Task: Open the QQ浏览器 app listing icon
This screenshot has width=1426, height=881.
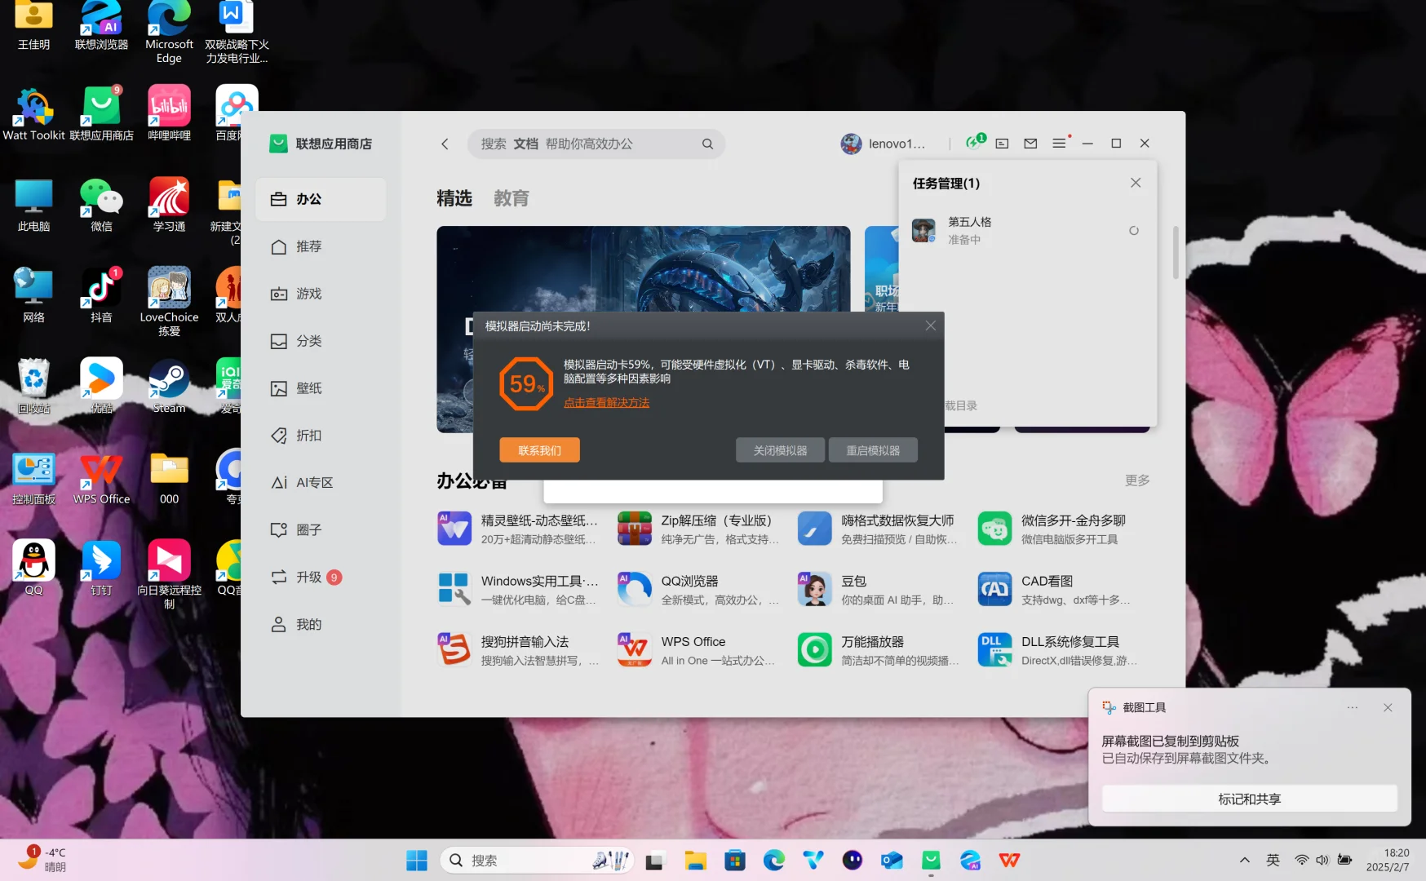Action: (x=635, y=588)
